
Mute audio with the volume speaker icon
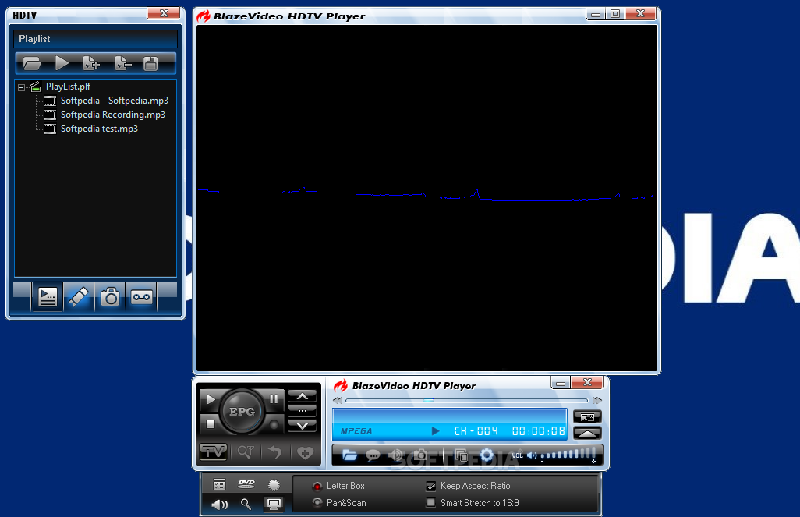point(532,455)
